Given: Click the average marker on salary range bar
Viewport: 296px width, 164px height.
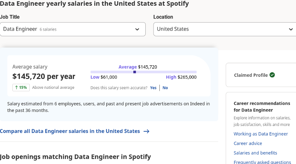Looking at the screenshot, I should (x=135, y=72).
